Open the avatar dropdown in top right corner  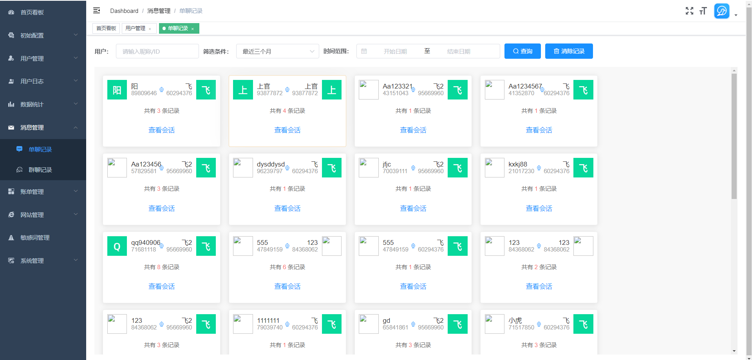pos(722,11)
